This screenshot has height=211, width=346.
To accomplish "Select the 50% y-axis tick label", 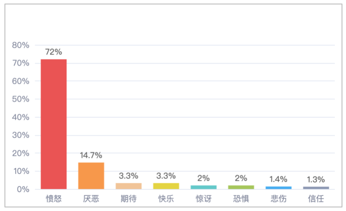I will [21, 99].
